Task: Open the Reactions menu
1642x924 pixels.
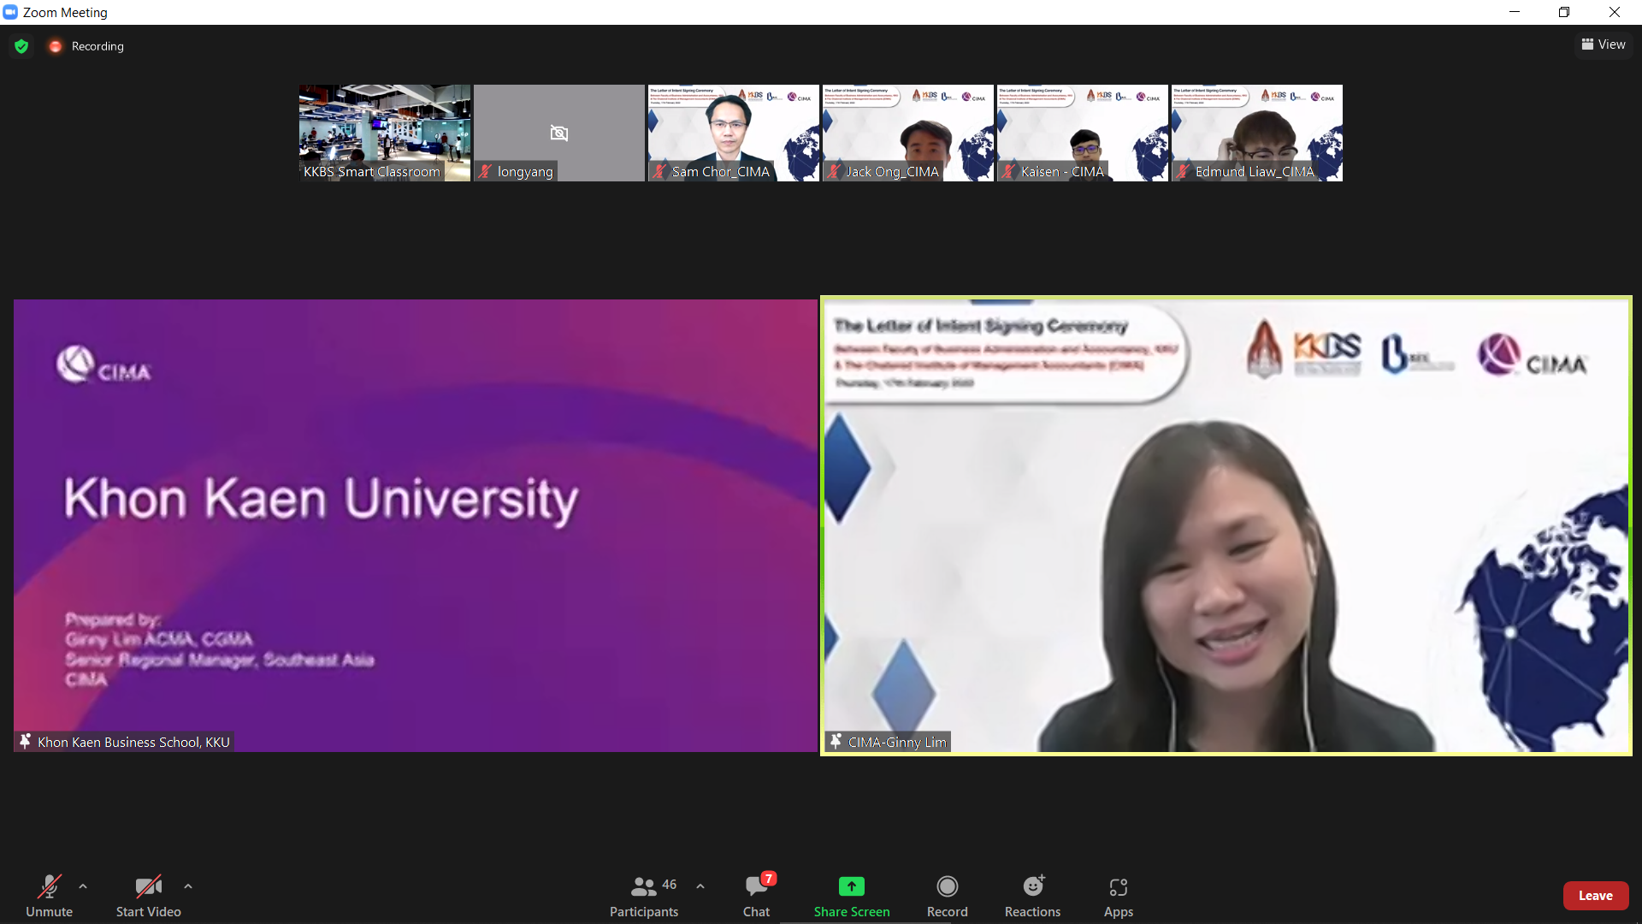Action: (1032, 895)
